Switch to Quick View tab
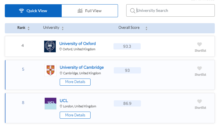 pyautogui.click(x=33, y=11)
